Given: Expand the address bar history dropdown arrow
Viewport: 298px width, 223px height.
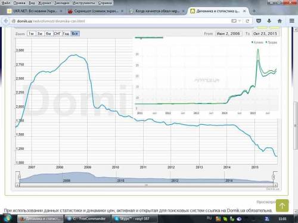Looking at the screenshot, I should tap(240, 21).
